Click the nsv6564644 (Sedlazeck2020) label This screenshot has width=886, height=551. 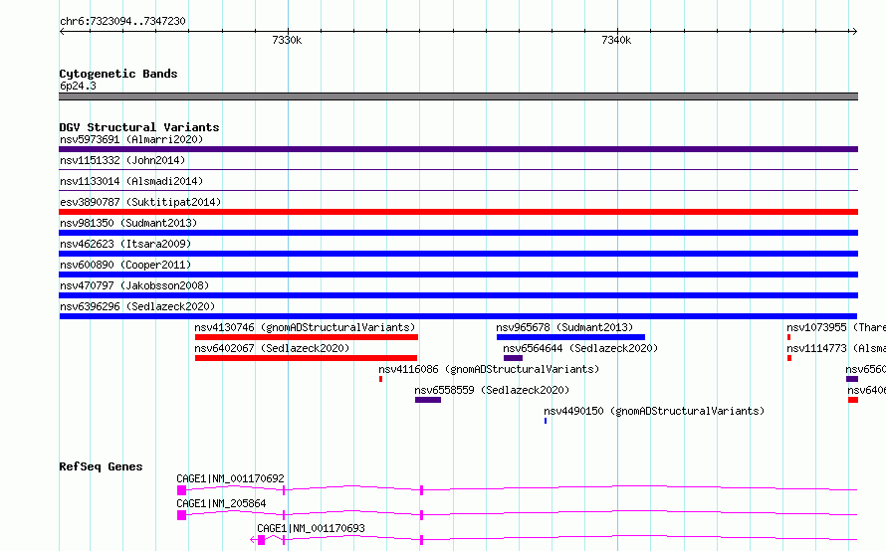coord(580,348)
